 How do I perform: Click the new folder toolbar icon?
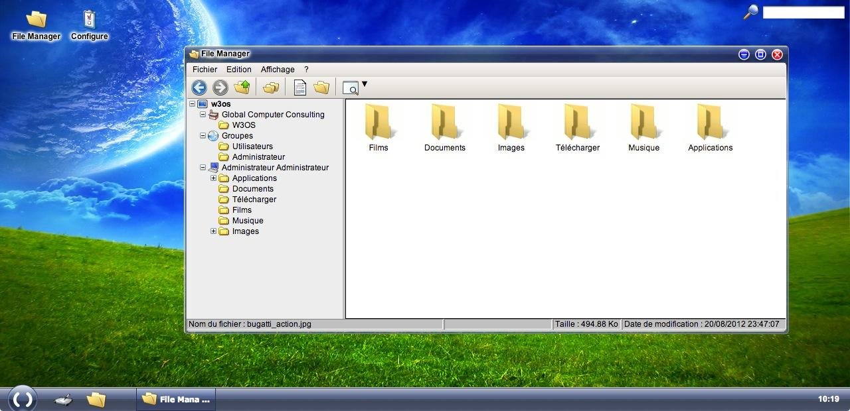pyautogui.click(x=321, y=87)
